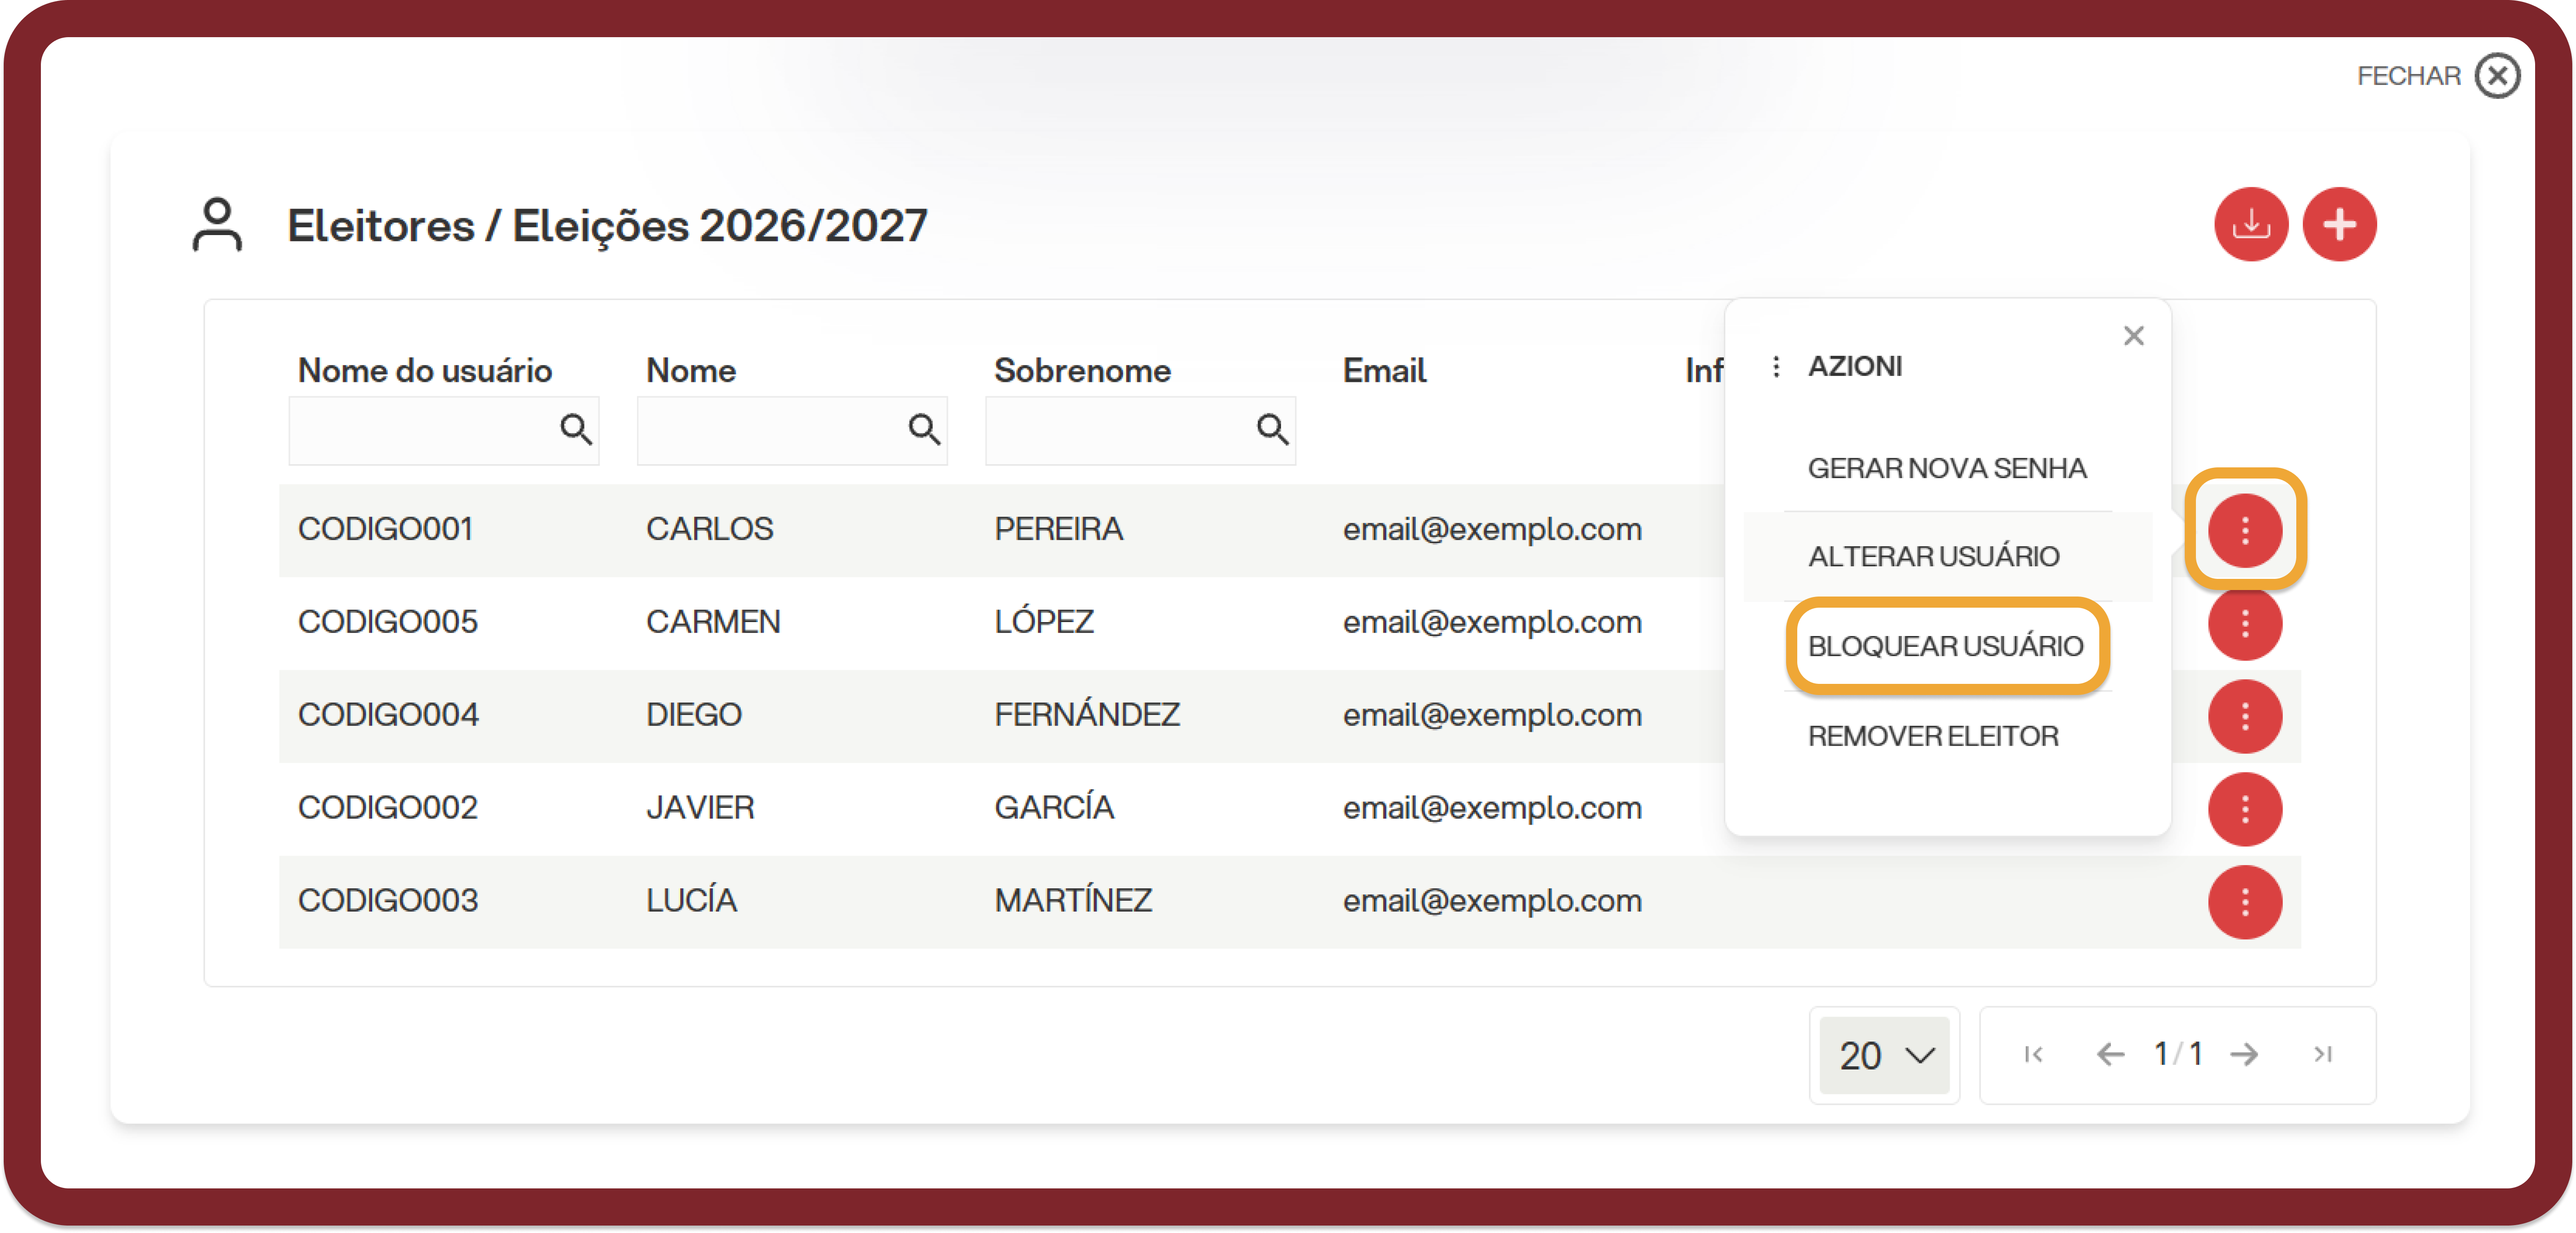Open actions menu for CODIGO005 row
Image resolution: width=2576 pixels, height=1233 pixels.
click(x=2245, y=623)
